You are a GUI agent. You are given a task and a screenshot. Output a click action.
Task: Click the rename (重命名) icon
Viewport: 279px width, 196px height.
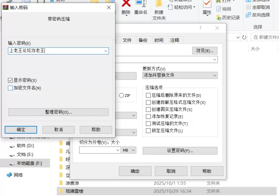point(141,4)
